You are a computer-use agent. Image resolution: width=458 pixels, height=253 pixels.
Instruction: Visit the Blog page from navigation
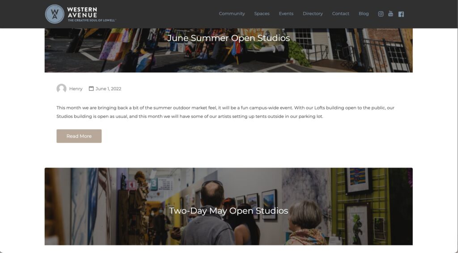(364, 14)
